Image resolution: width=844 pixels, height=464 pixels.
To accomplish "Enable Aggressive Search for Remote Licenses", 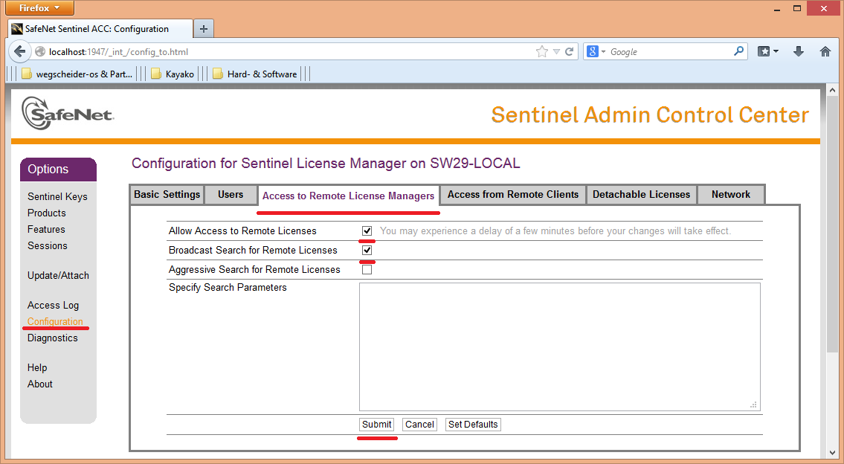I will tap(367, 270).
